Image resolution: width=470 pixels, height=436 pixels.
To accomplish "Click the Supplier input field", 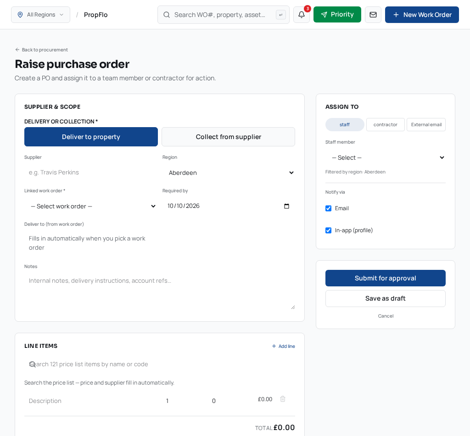I will (91, 173).
